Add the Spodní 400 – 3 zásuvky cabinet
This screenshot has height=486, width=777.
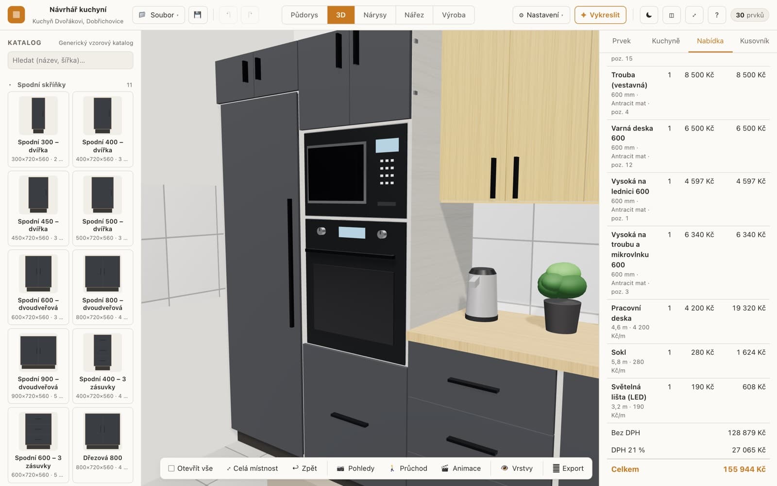pyautogui.click(x=102, y=366)
